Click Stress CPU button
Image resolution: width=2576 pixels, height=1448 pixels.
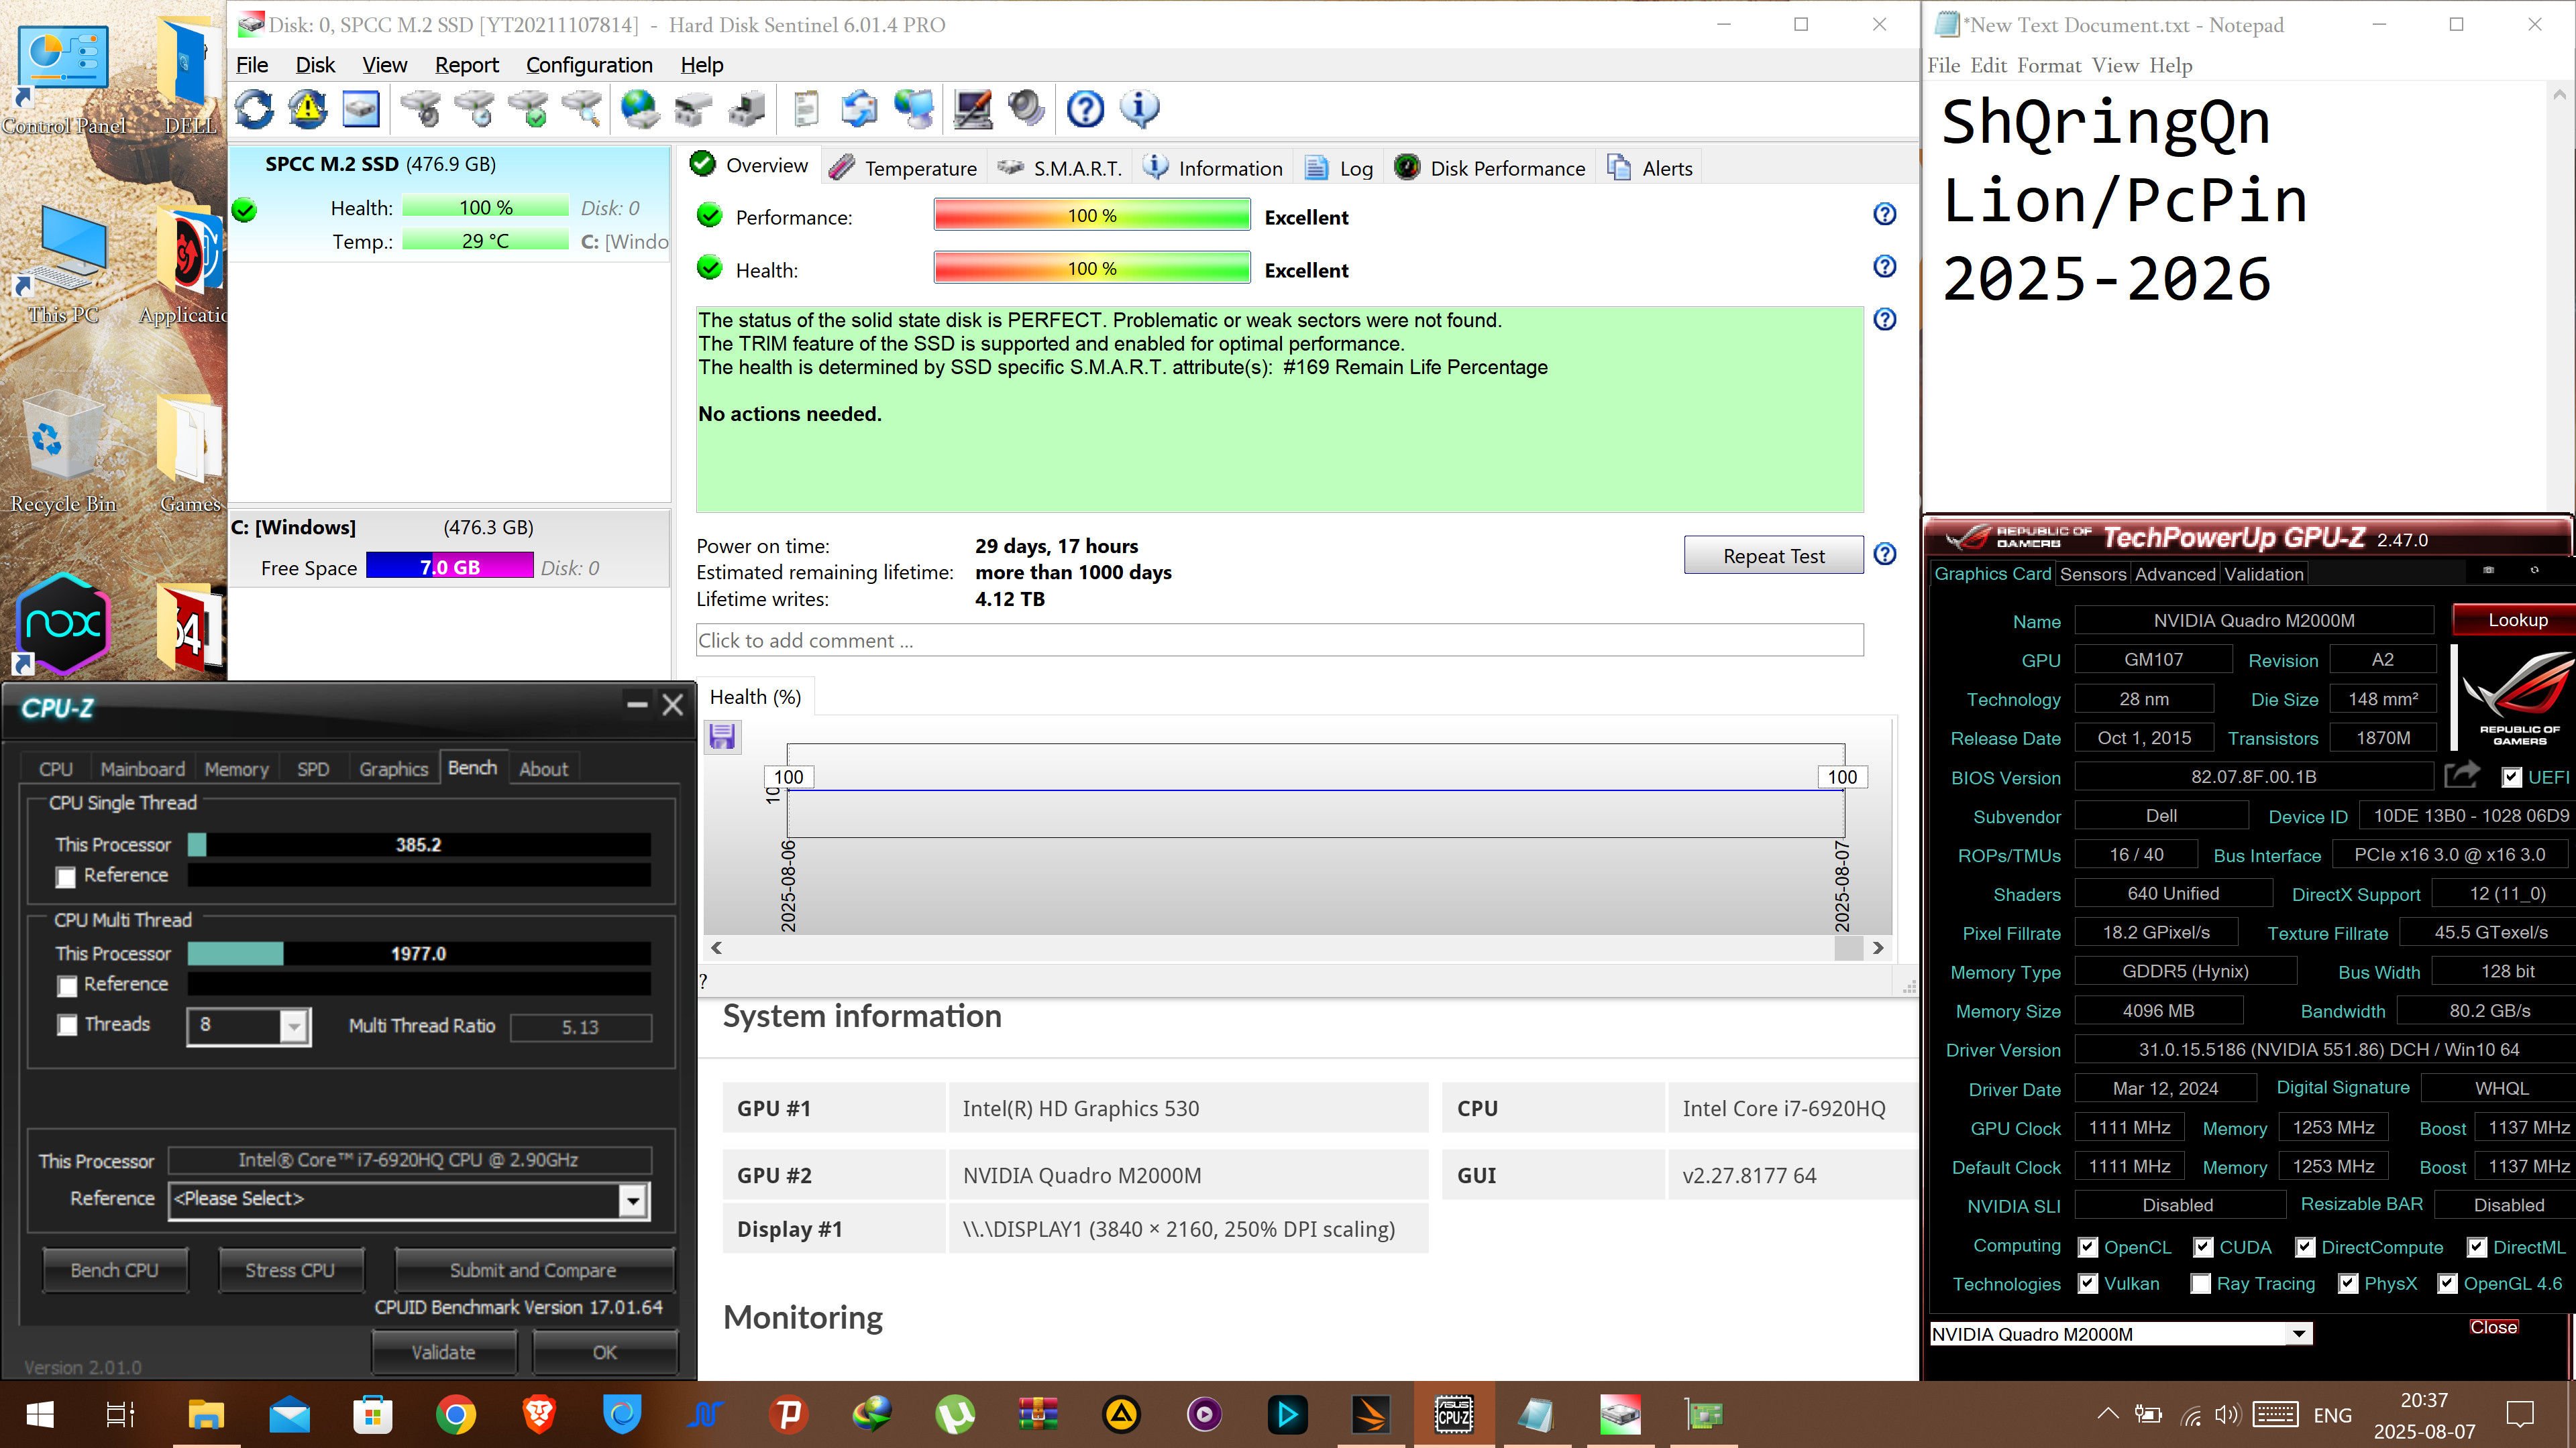click(290, 1270)
